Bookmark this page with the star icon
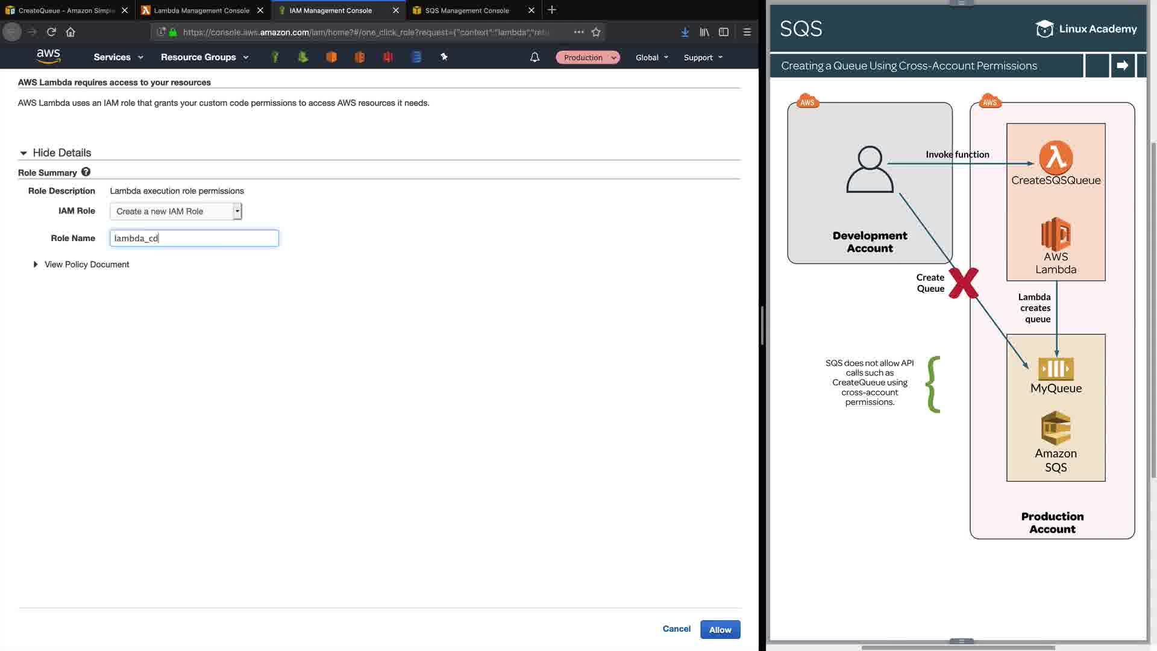The image size is (1157, 651). pos(596,32)
